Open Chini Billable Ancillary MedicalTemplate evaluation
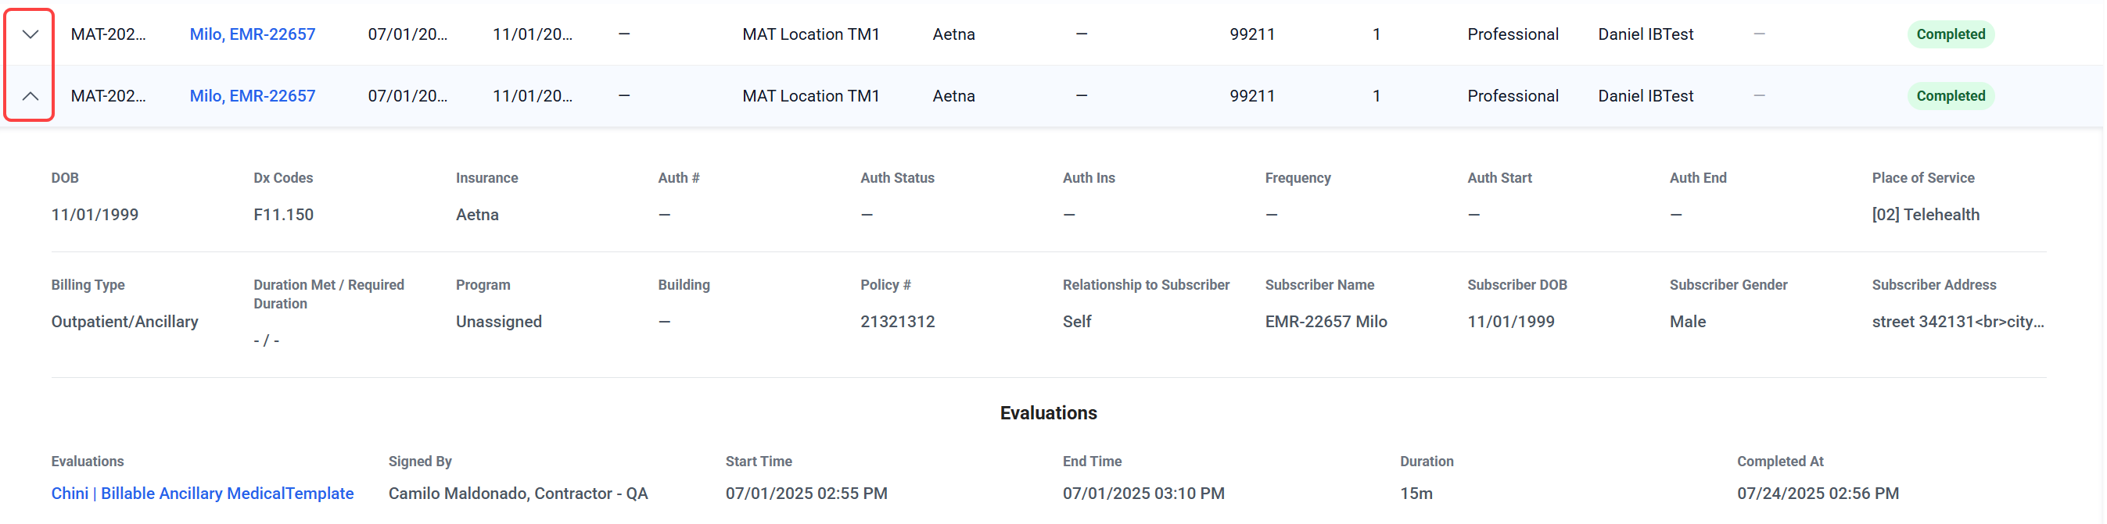This screenshot has width=2107, height=524. [x=202, y=494]
